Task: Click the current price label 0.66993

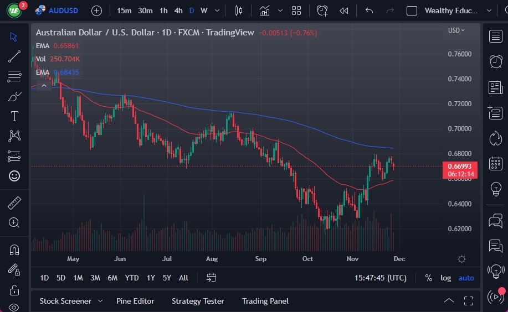Action: tap(460, 167)
